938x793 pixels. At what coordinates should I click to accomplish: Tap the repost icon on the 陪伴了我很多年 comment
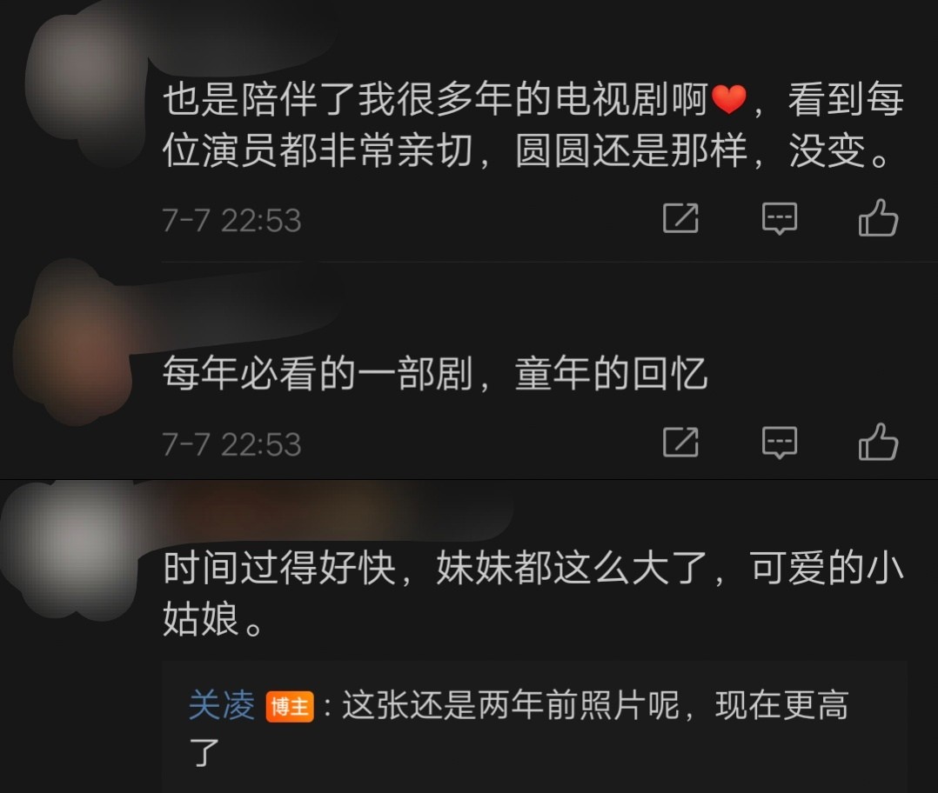[x=680, y=218]
